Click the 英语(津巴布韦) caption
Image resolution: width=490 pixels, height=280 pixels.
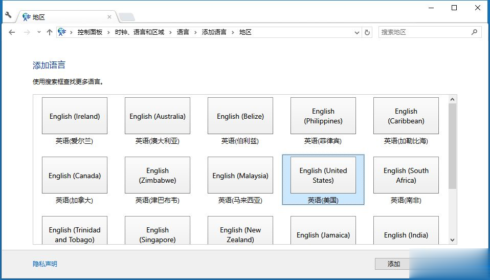[x=158, y=200]
